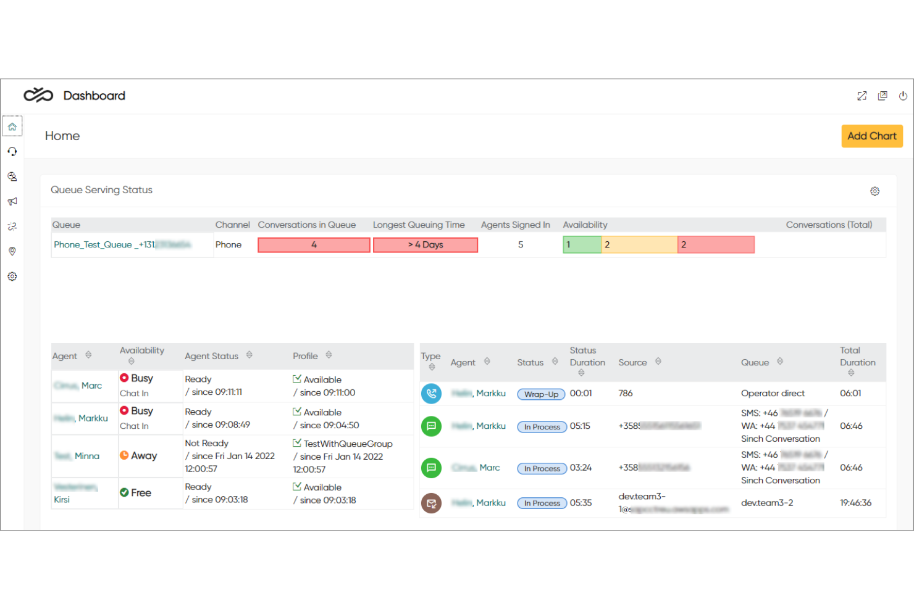914x609 pixels.
Task: Click the TestWithQueueGroup profile checkbox for Minna
Action: tap(296, 443)
